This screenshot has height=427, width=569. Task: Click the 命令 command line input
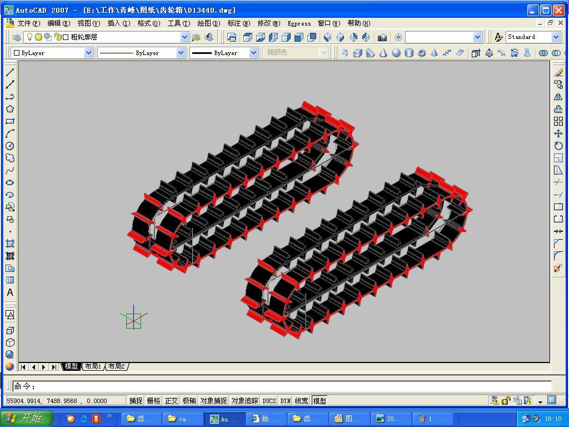(282, 386)
